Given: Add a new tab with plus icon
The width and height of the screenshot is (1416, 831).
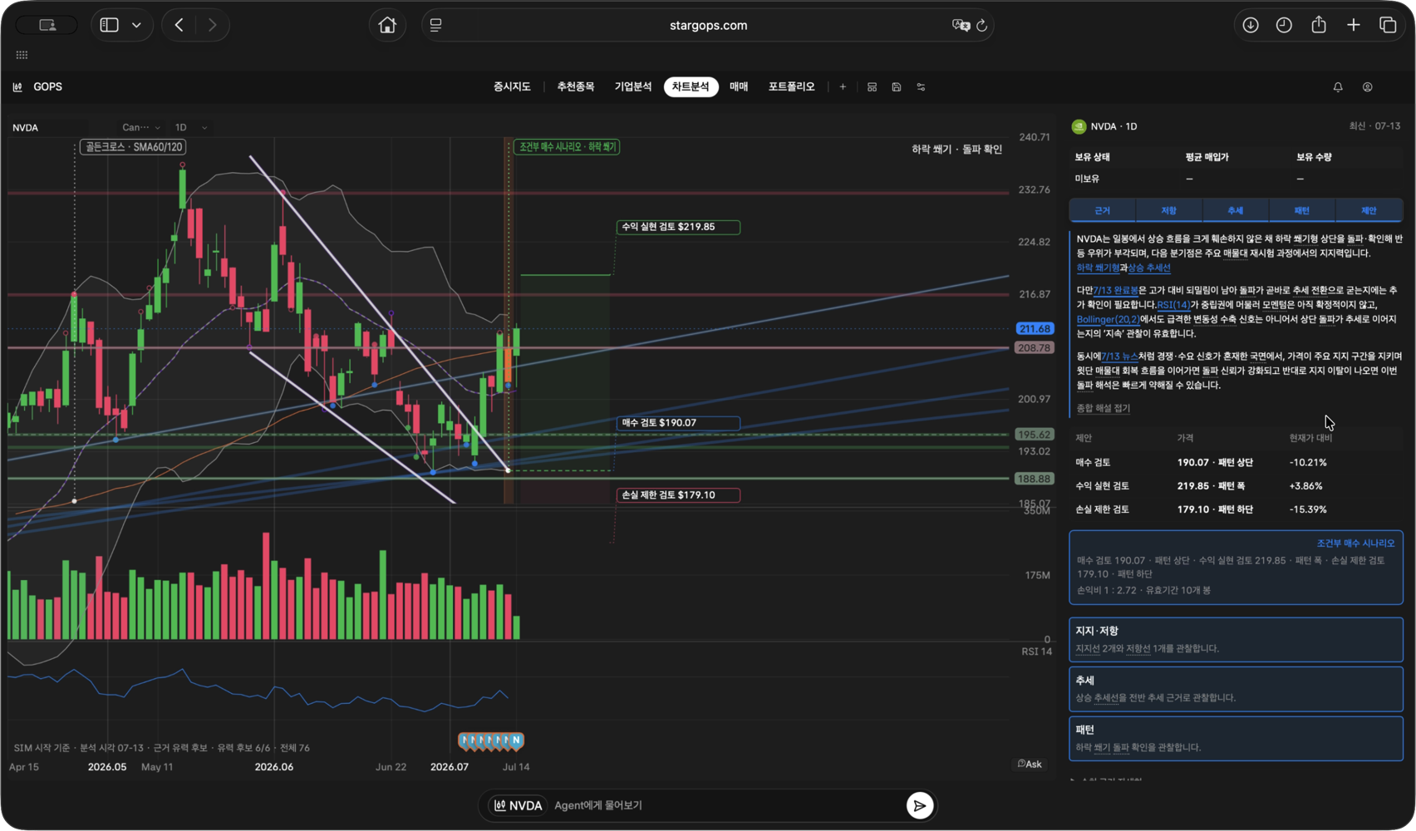Looking at the screenshot, I should click(x=843, y=86).
